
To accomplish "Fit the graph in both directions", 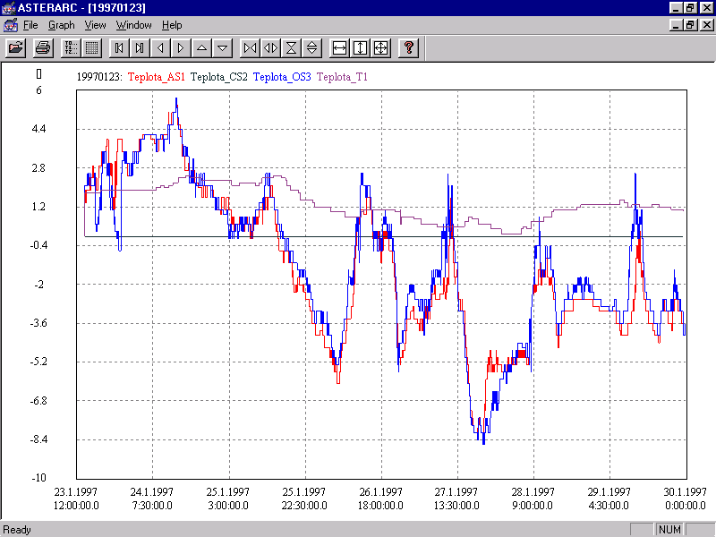I will pos(380,47).
